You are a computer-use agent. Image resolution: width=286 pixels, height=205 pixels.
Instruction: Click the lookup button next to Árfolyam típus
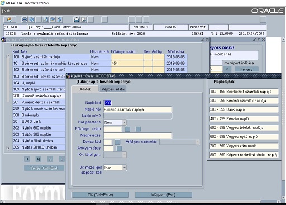(x=119, y=149)
